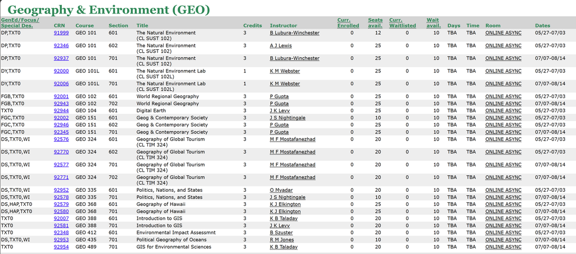Select the Credits column header
576x254 pixels.
click(x=253, y=26)
